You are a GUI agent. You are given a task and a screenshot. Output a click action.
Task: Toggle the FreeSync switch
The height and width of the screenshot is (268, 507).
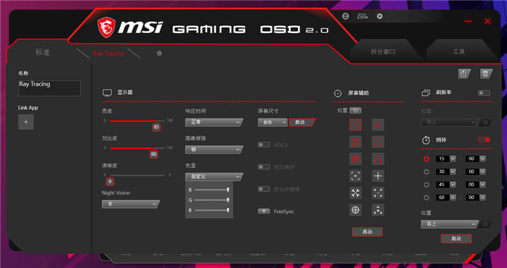264,211
